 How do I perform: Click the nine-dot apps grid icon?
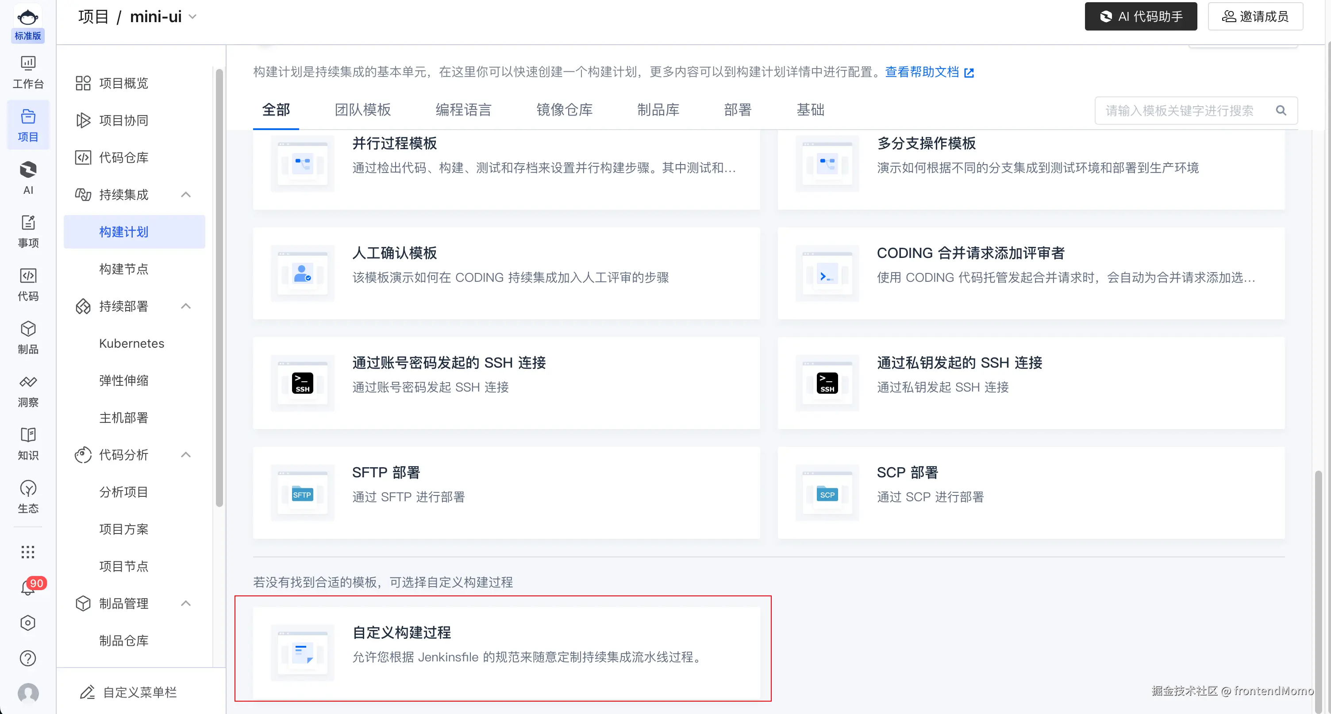tap(28, 552)
